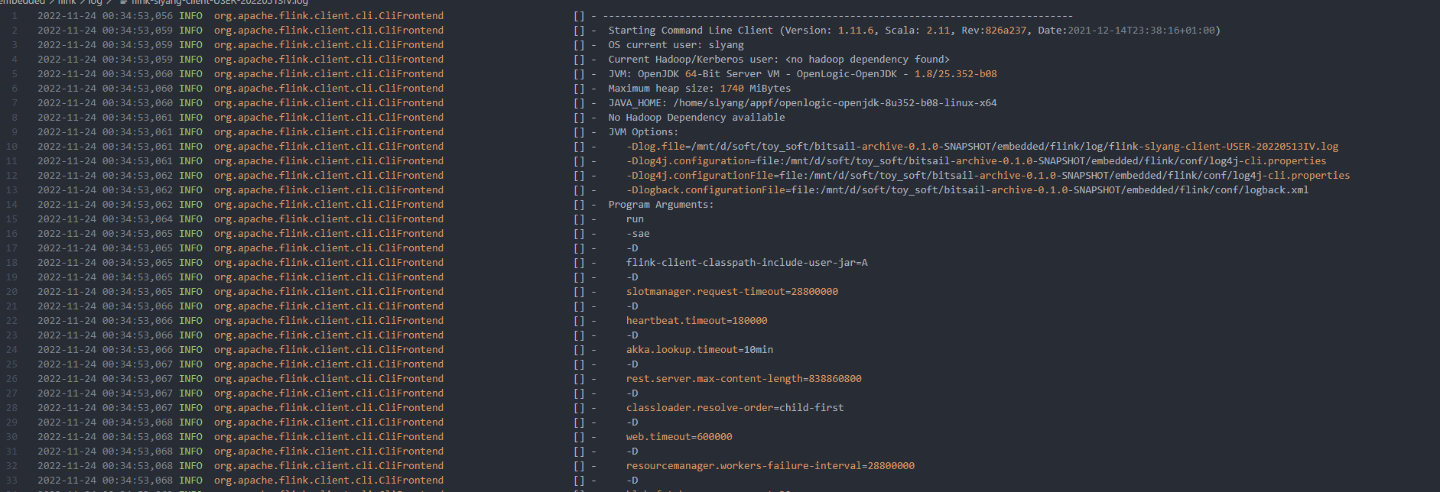
Task: Click the 'JVM Options:' text
Action: (643, 132)
